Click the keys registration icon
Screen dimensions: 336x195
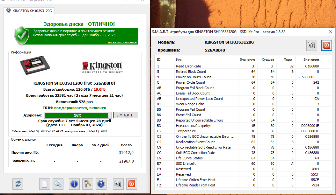tap(87, 184)
